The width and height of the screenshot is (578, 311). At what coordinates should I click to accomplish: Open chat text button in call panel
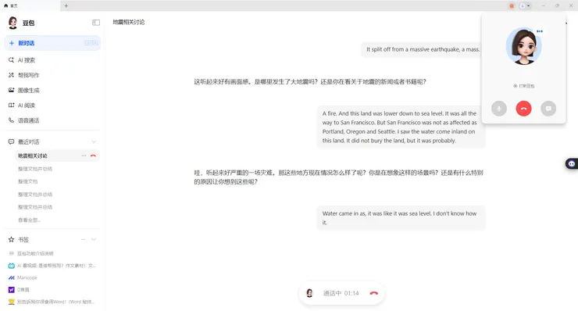pos(548,109)
